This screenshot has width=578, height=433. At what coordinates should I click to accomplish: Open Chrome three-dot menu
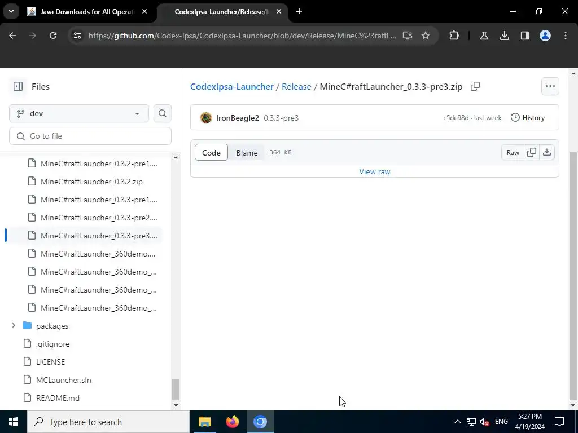565,36
